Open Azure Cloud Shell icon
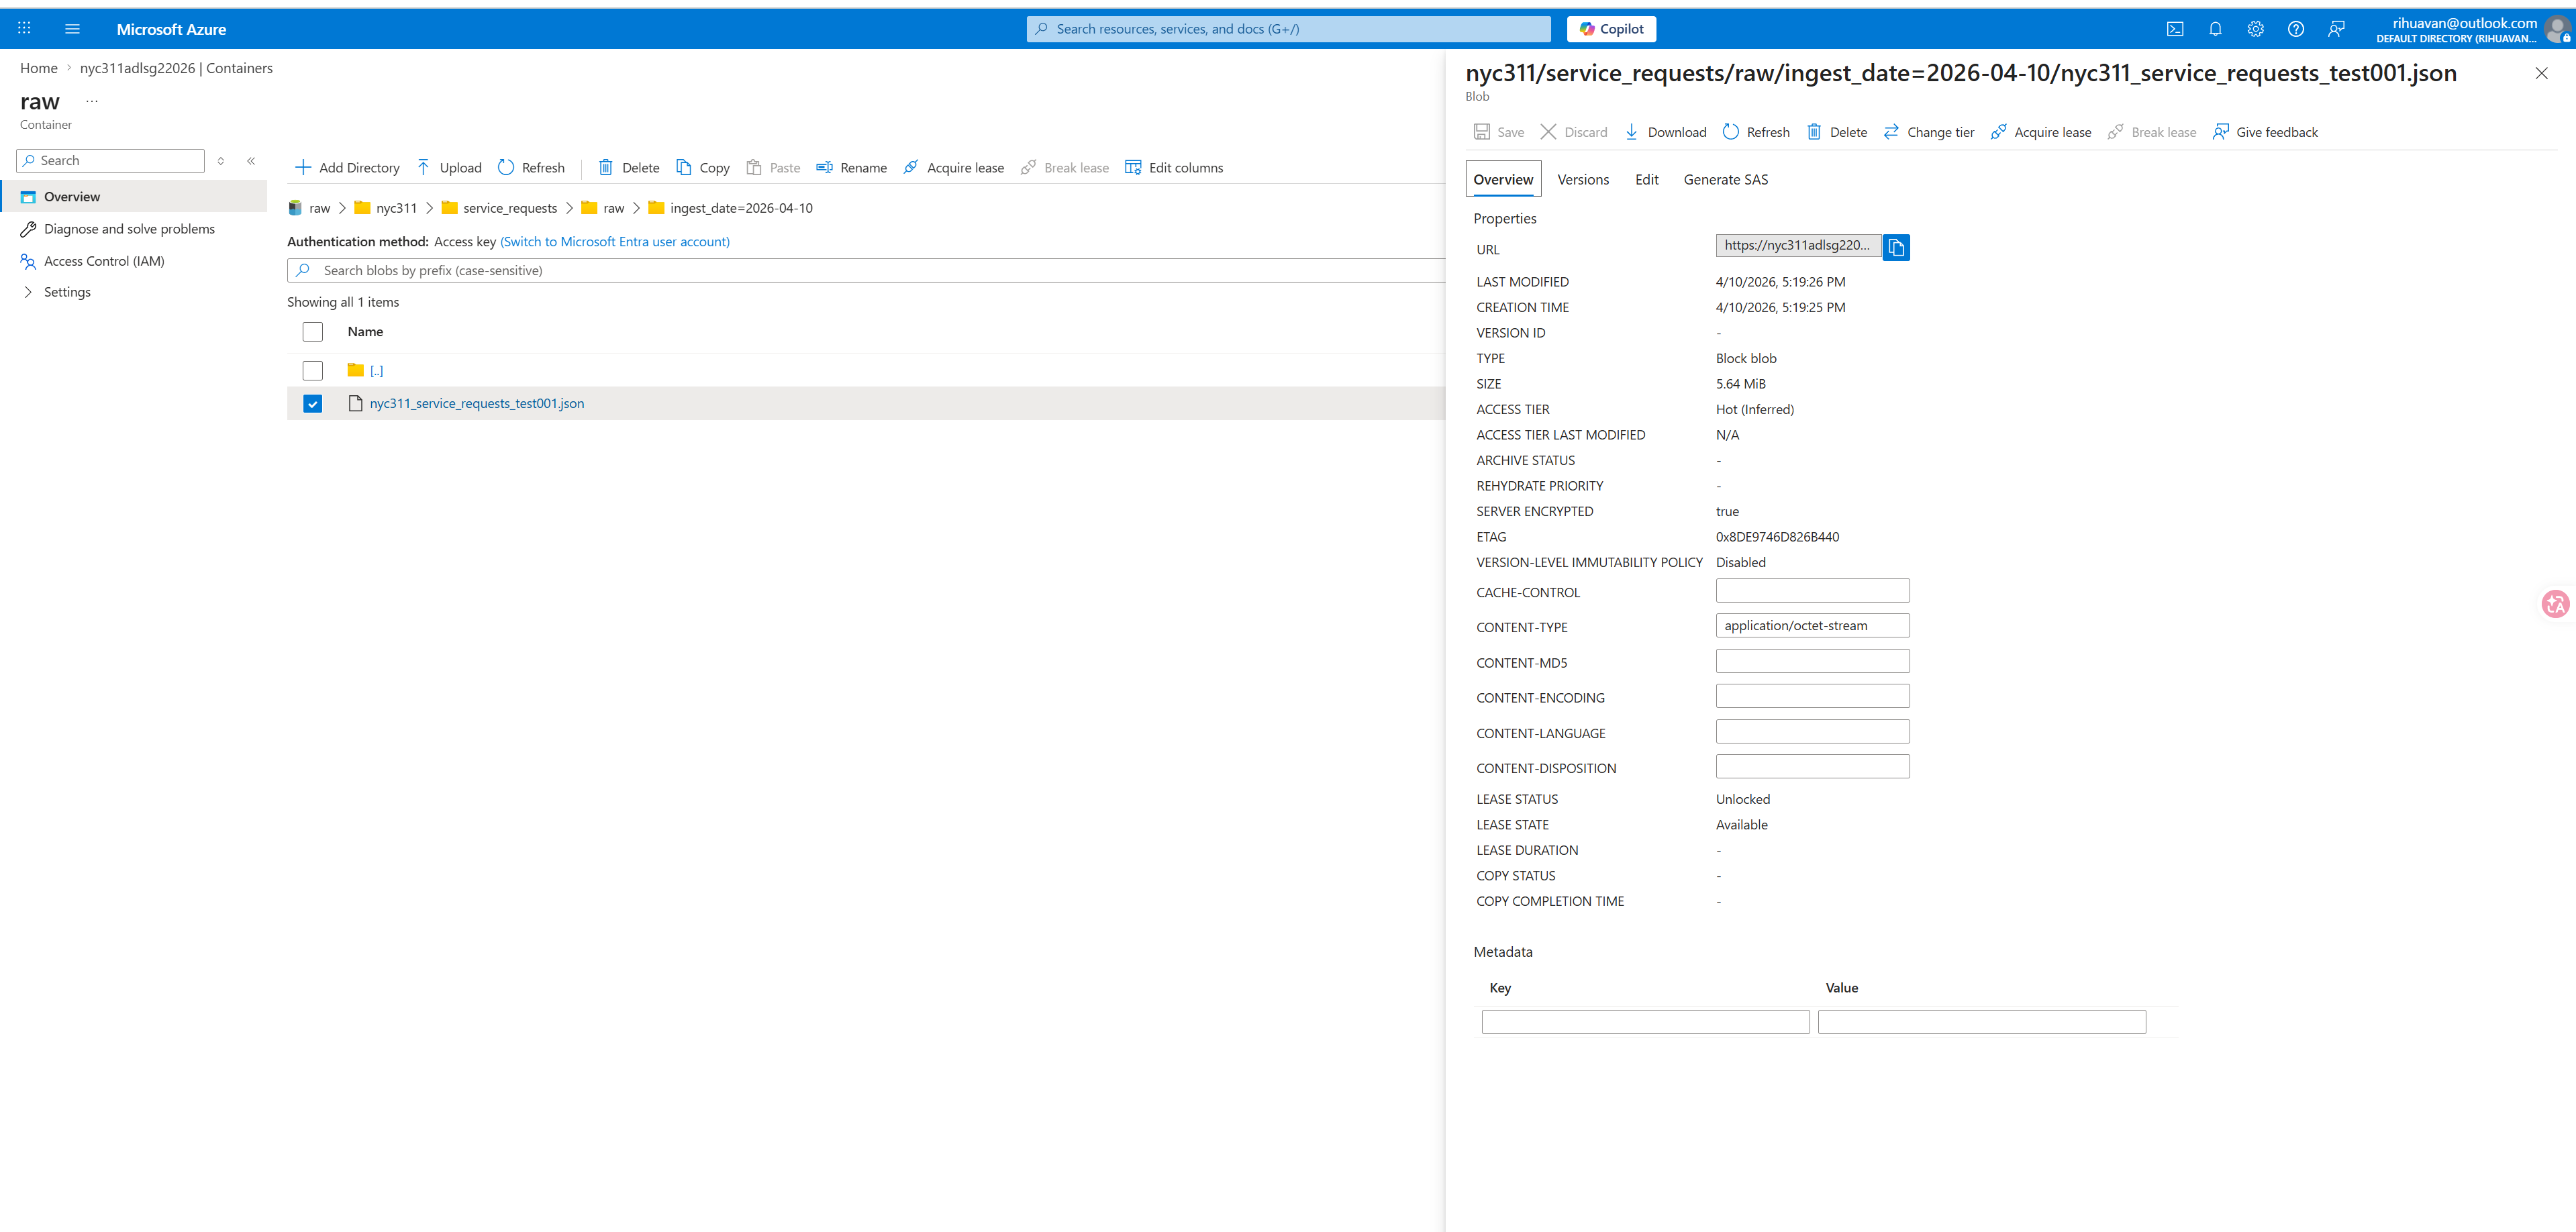This screenshot has width=2576, height=1232. coord(2175,29)
